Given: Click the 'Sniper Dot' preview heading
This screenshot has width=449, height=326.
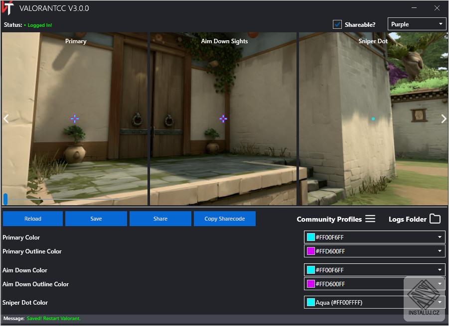Looking at the screenshot, I should coord(373,41).
